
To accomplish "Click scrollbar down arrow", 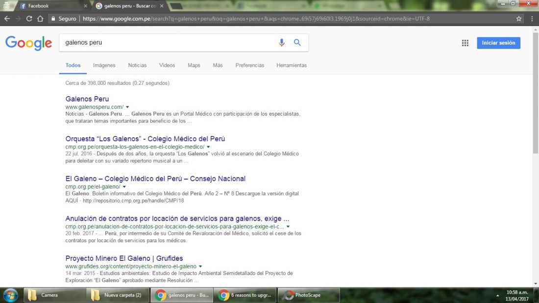I will [536, 284].
